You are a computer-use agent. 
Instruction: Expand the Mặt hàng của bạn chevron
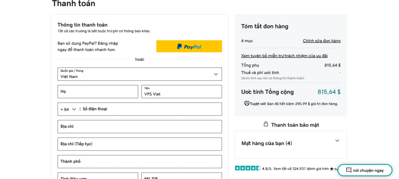[337, 141]
